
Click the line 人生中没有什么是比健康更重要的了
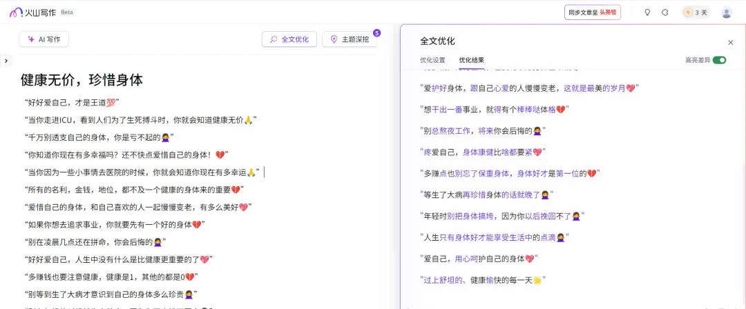[x=118, y=259]
